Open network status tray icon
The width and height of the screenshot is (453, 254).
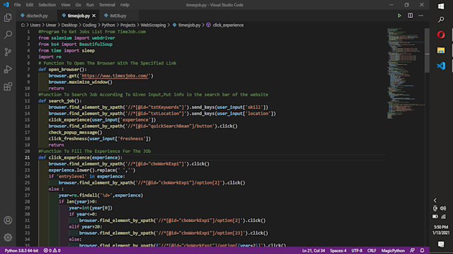tap(443, 216)
